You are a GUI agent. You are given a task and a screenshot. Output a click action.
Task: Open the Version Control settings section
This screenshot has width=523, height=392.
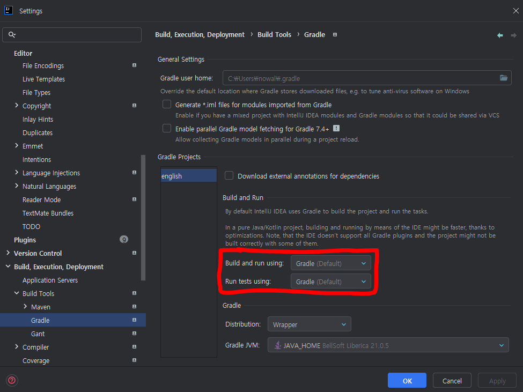click(38, 253)
